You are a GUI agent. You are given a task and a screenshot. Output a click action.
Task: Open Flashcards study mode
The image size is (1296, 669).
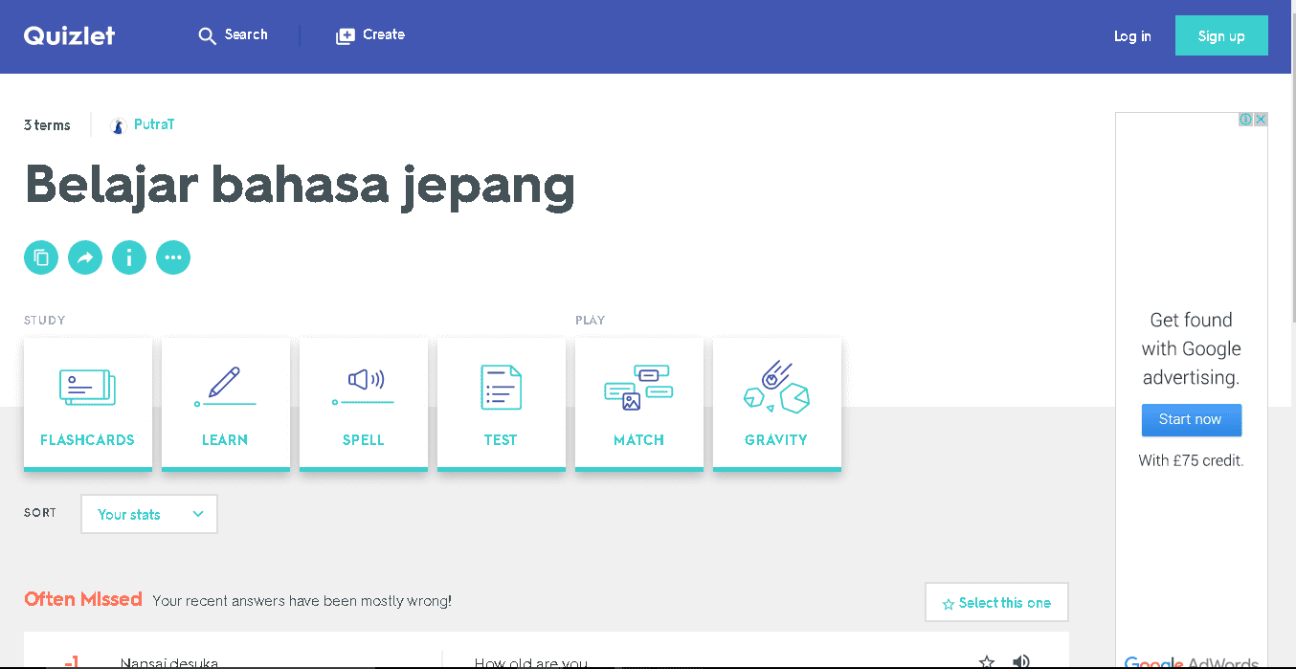coord(88,404)
